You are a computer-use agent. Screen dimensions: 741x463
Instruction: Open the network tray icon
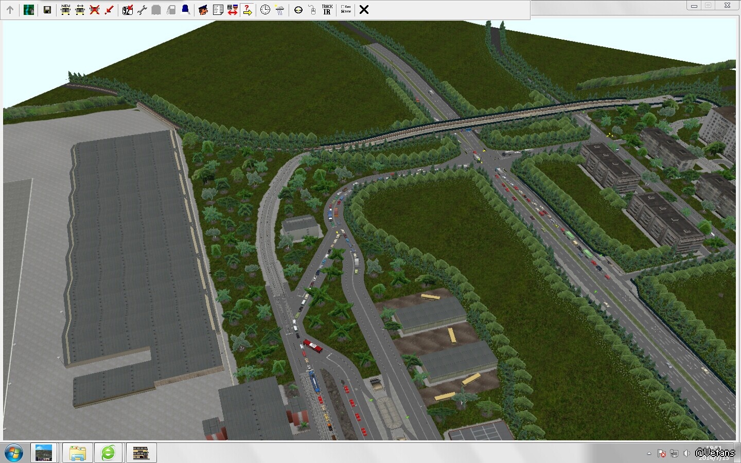click(x=674, y=453)
